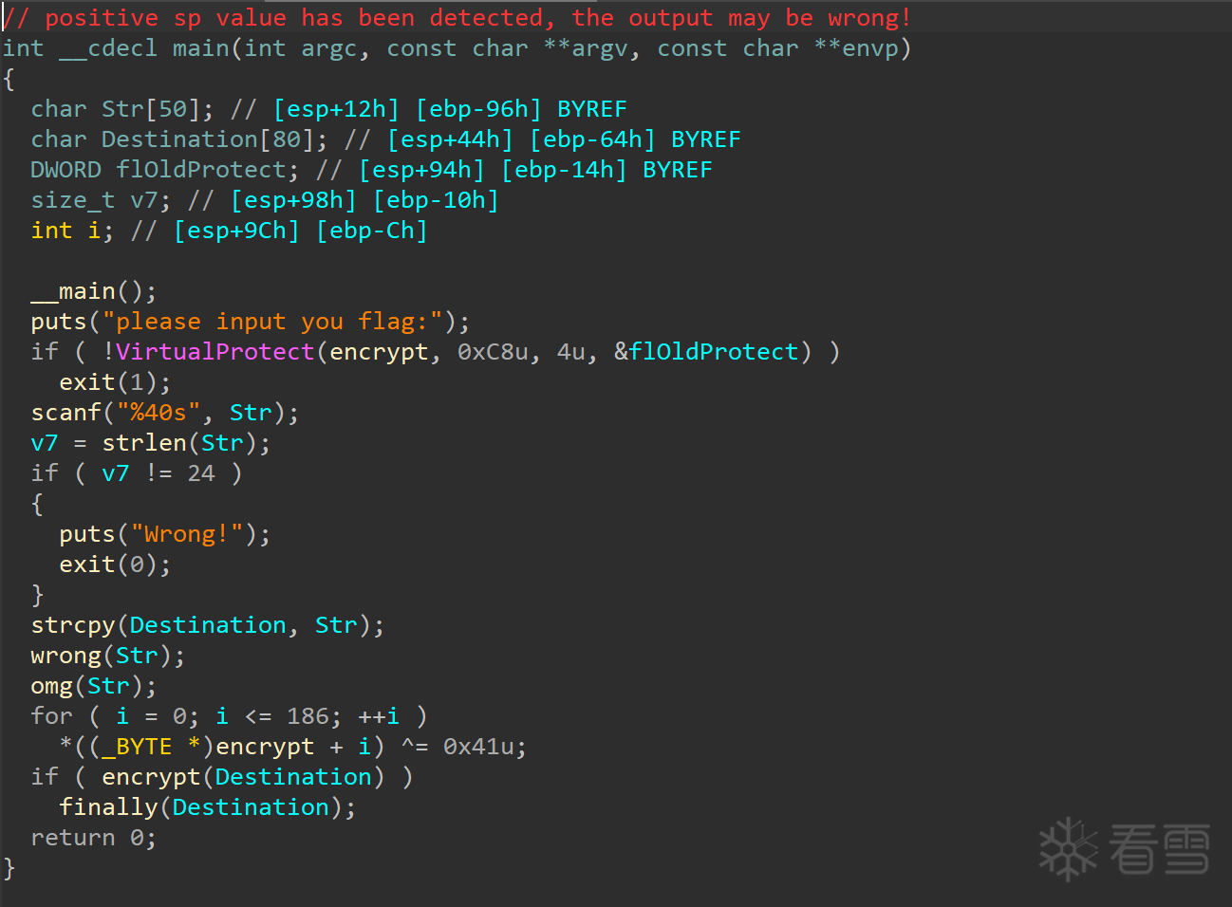Click the 'return 0;' statement
Screen dimensions: 1232x907
coord(94,838)
